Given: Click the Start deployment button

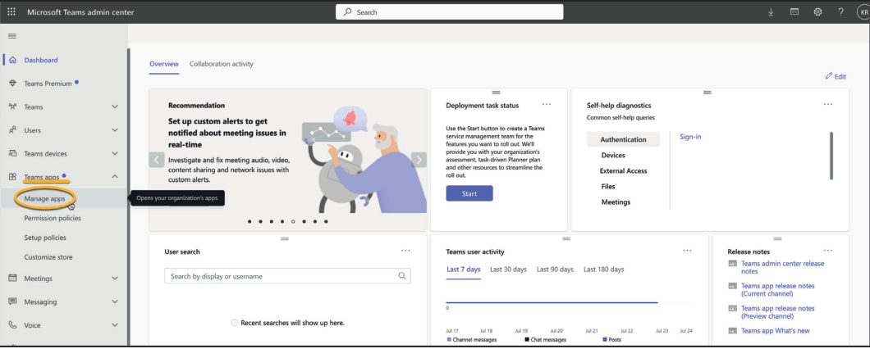Looking at the screenshot, I should [469, 193].
